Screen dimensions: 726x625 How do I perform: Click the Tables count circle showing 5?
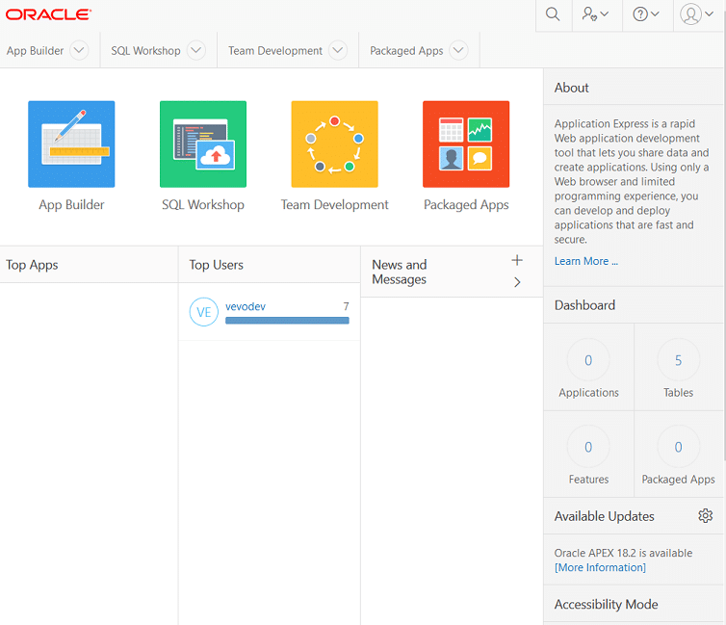[x=678, y=360]
